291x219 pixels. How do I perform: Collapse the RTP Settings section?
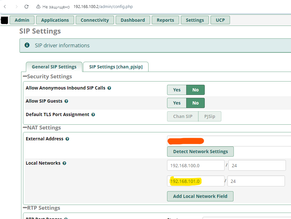pos(25,208)
